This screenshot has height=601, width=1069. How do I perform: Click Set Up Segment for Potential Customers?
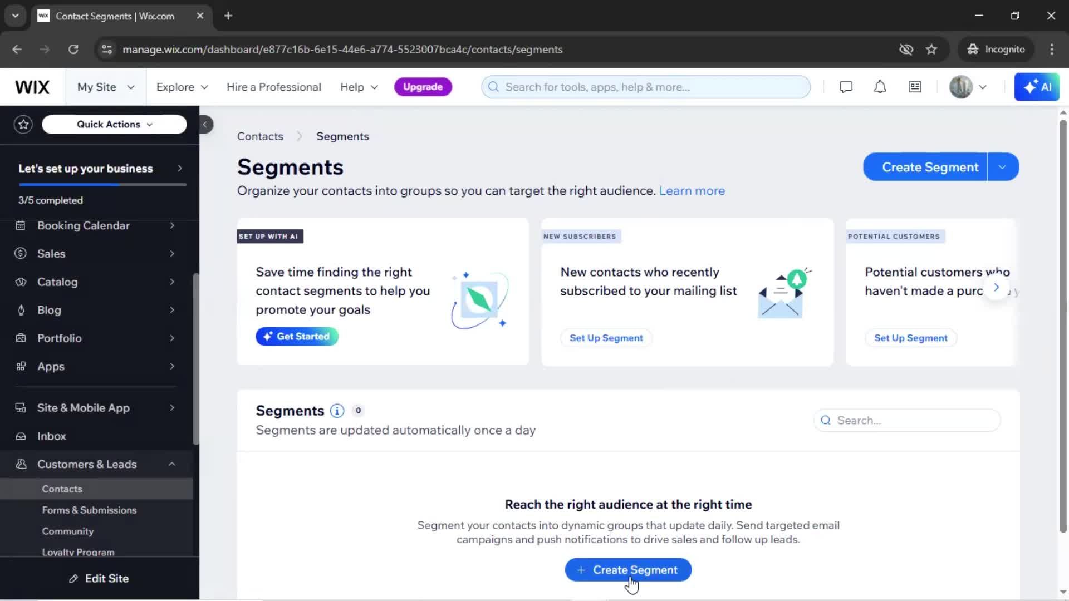pos(910,338)
